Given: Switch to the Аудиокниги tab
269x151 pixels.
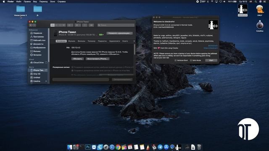Looking at the screenshot, I should click(x=114, y=41).
